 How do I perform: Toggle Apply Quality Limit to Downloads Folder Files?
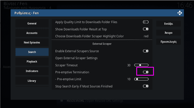[x=146, y=22]
